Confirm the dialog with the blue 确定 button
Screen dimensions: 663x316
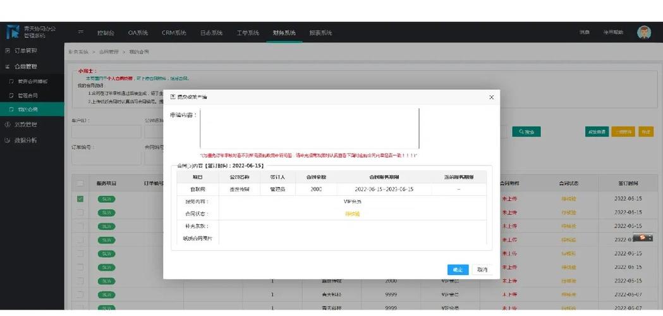tap(458, 269)
